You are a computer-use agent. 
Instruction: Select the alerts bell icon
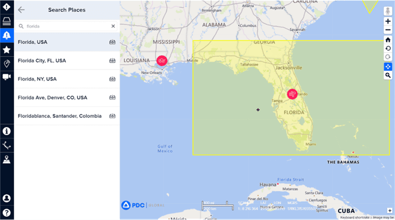coord(6,35)
